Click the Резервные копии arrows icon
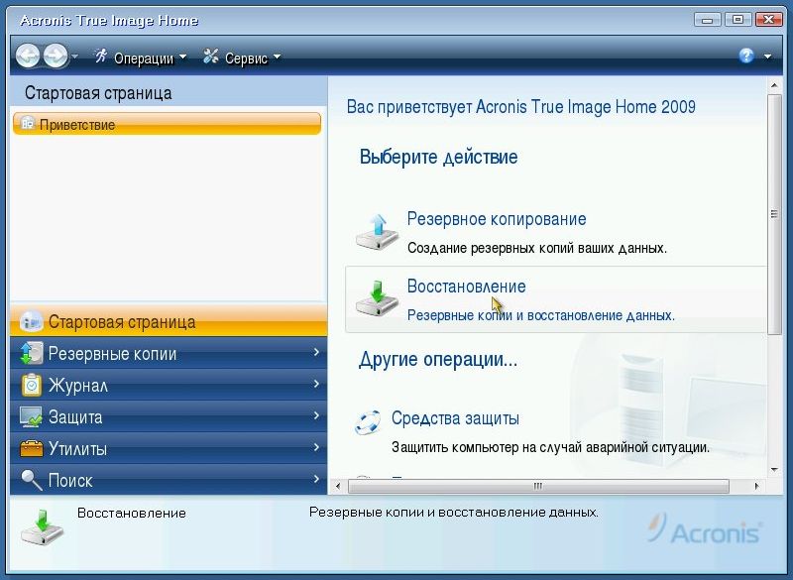The height and width of the screenshot is (580, 793). (x=31, y=353)
